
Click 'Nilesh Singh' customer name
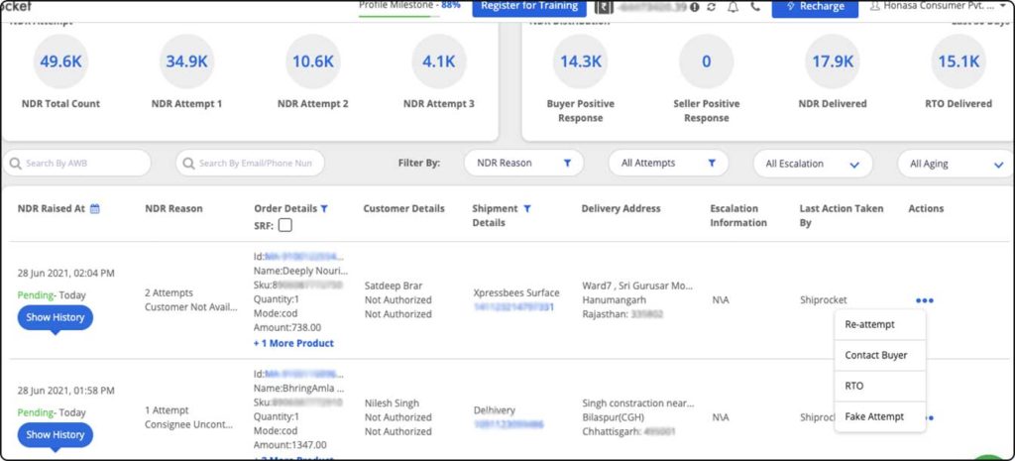(x=392, y=403)
